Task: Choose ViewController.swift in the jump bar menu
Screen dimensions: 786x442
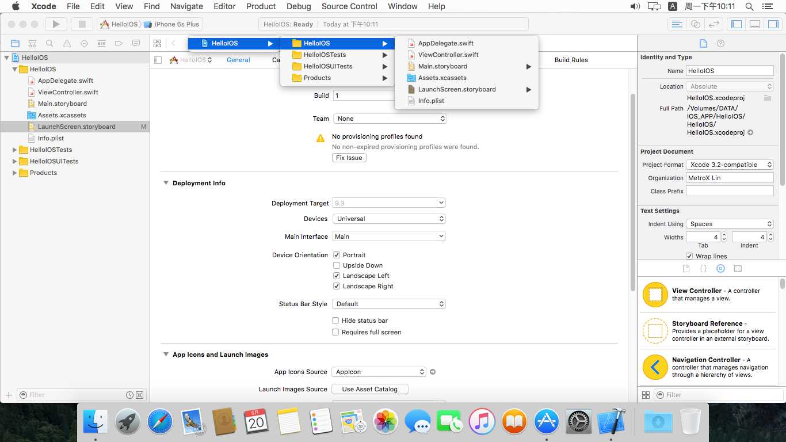Action: tap(467, 55)
